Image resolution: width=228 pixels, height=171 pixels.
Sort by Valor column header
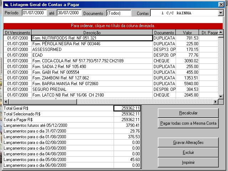tap(187, 32)
